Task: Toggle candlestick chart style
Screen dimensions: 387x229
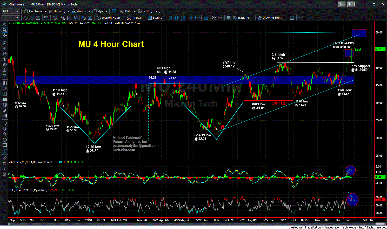Action: (177, 18)
